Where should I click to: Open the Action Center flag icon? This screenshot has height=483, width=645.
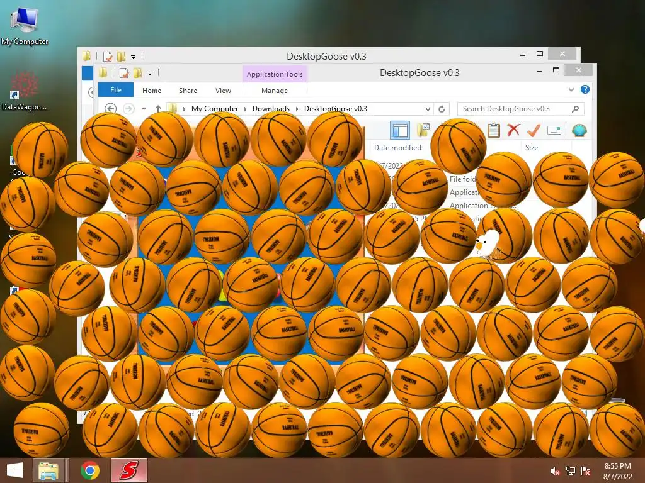coord(586,471)
